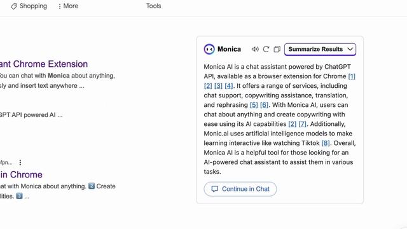Open the Summarize Results dropdown
The image size is (407, 229).
320,50
